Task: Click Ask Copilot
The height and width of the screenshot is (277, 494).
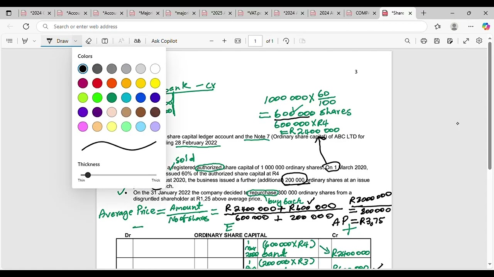Action: (x=164, y=41)
